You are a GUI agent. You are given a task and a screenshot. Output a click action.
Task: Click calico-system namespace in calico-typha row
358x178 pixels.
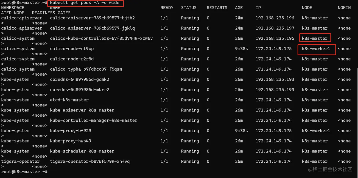(18, 69)
